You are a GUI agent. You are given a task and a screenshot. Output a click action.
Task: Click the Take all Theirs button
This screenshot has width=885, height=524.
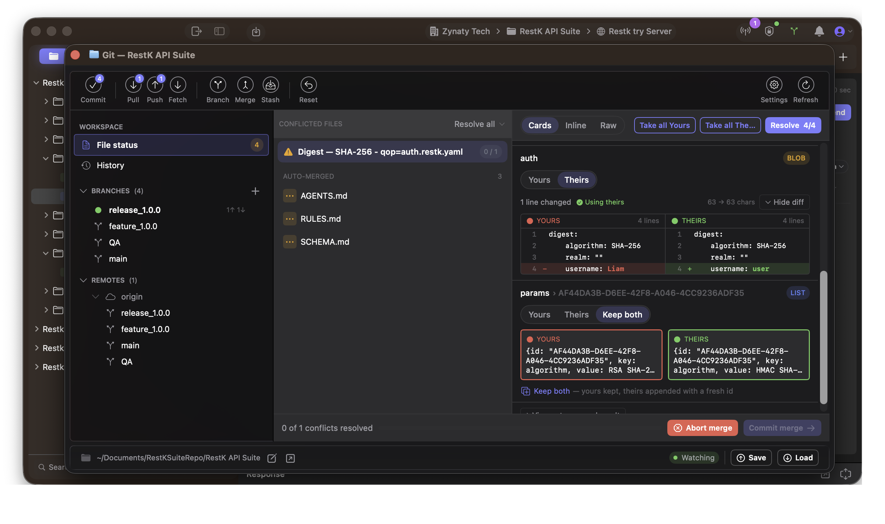[x=730, y=125]
